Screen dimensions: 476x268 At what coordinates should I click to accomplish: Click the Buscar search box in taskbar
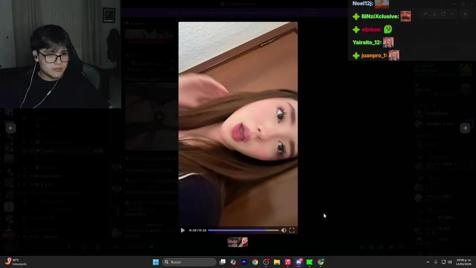pos(190,262)
